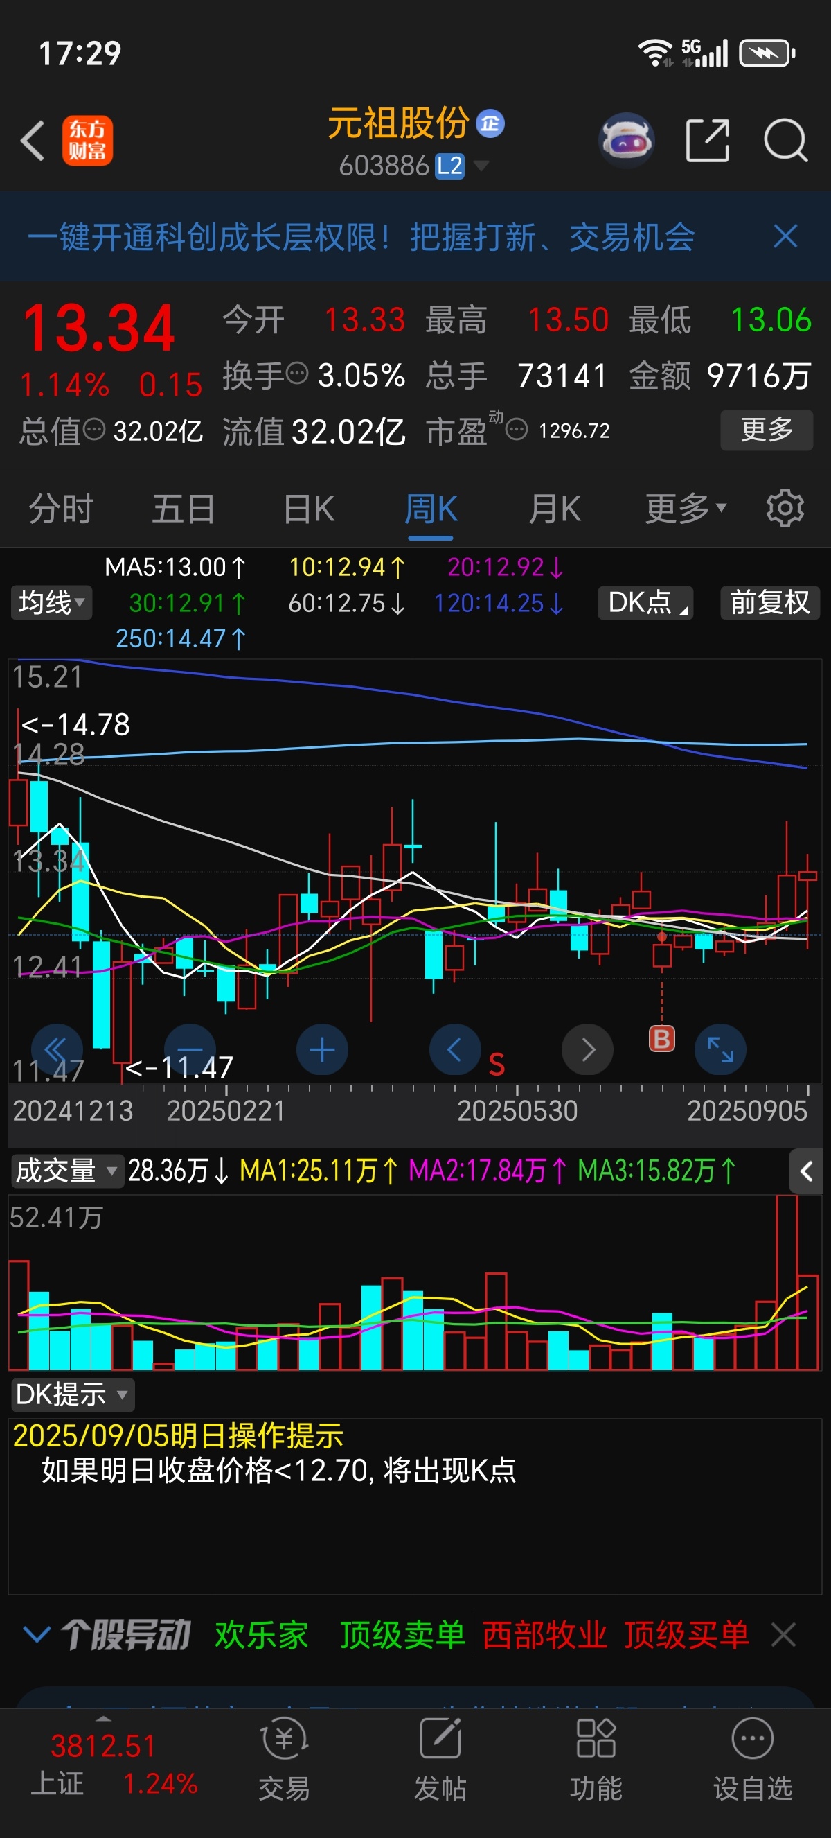Tap the promotional banner text
Viewport: 831px width, 1838px height.
[x=361, y=237]
